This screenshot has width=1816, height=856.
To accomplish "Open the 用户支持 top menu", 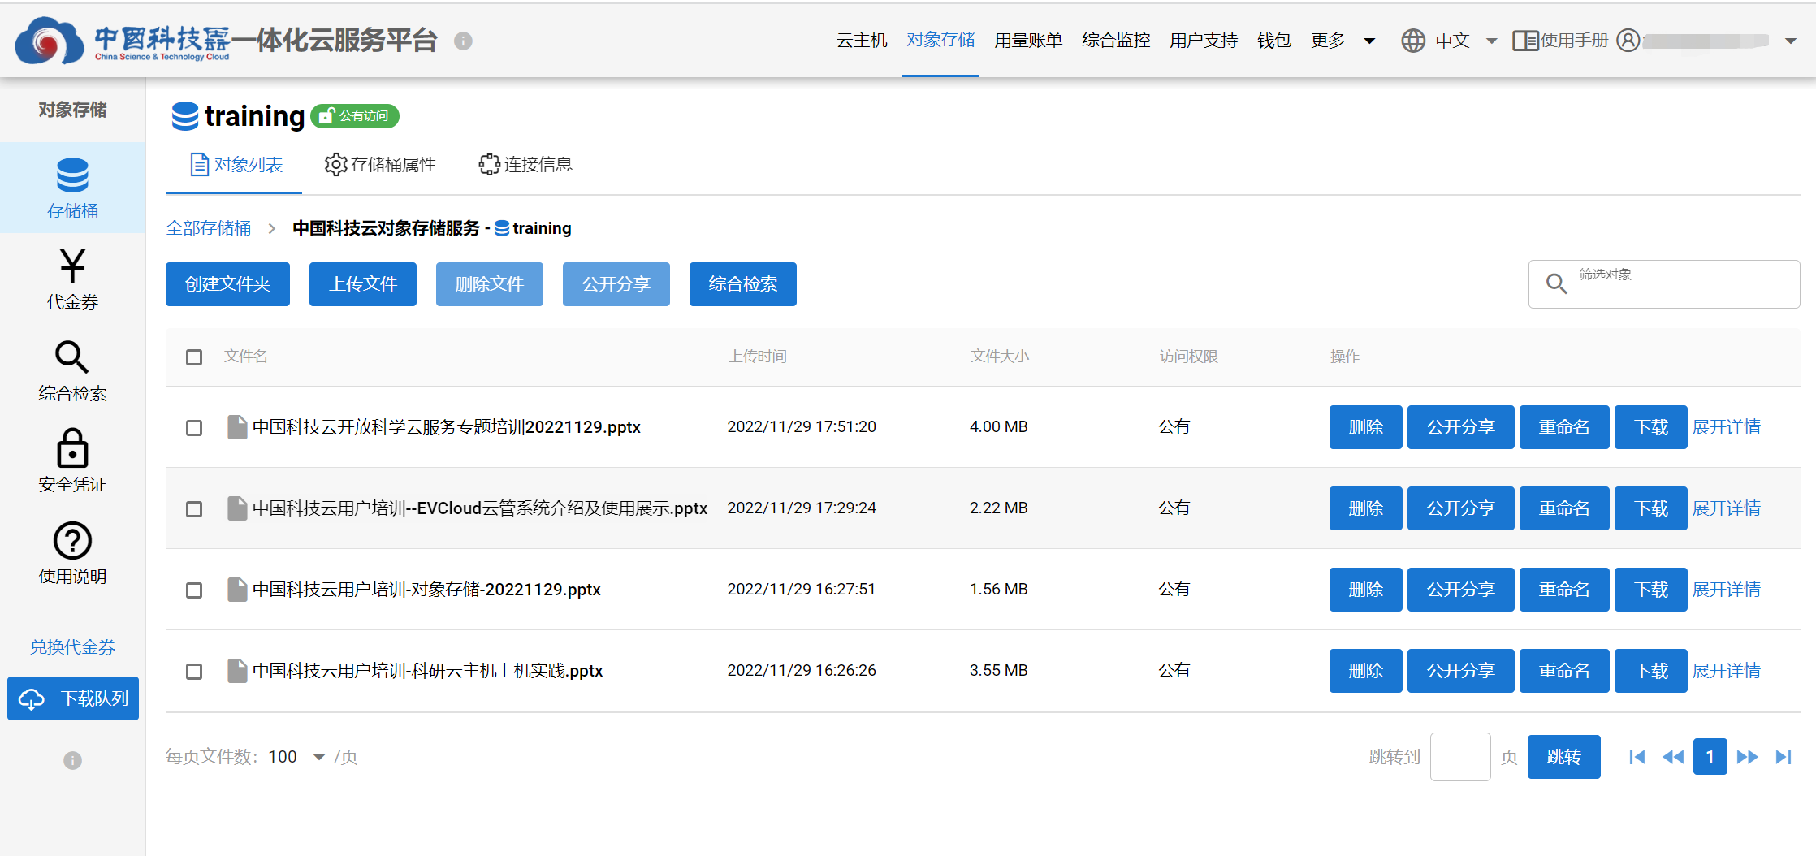I will (1204, 41).
